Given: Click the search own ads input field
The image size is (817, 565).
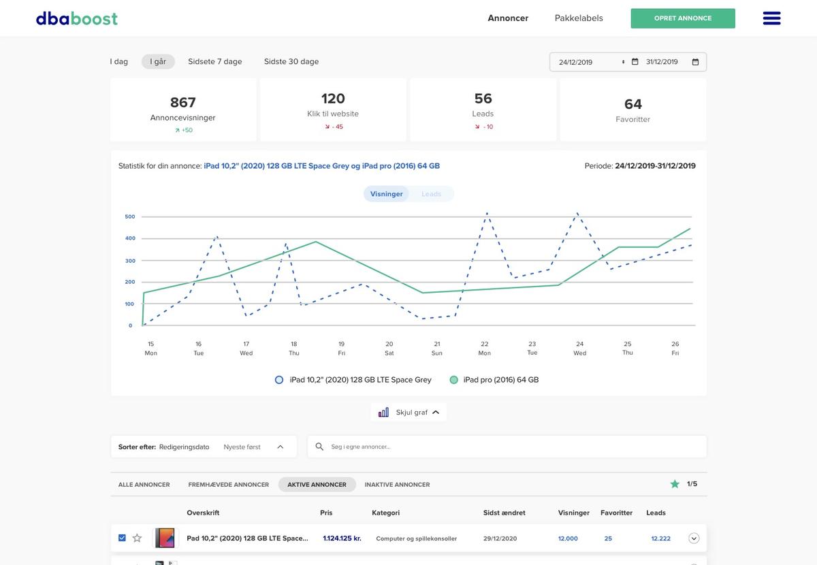Looking at the screenshot, I should click(511, 447).
